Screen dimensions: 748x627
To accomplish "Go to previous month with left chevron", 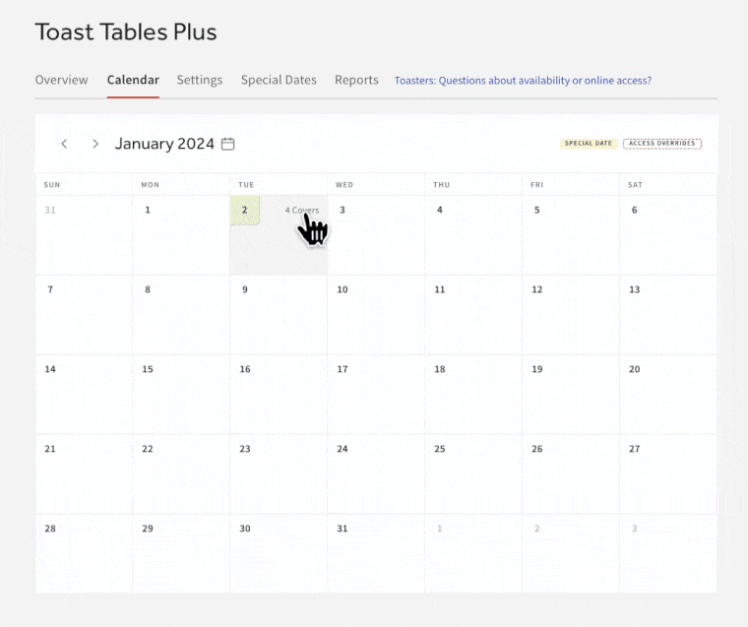I will click(x=64, y=144).
